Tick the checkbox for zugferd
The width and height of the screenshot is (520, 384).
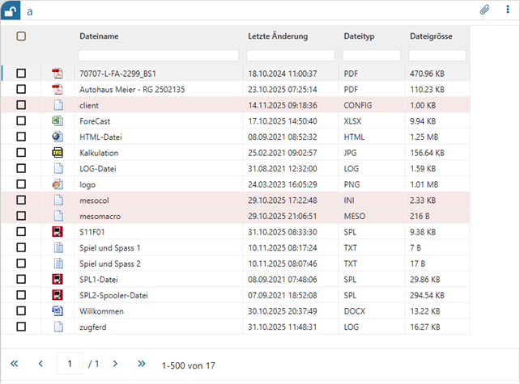(21, 326)
